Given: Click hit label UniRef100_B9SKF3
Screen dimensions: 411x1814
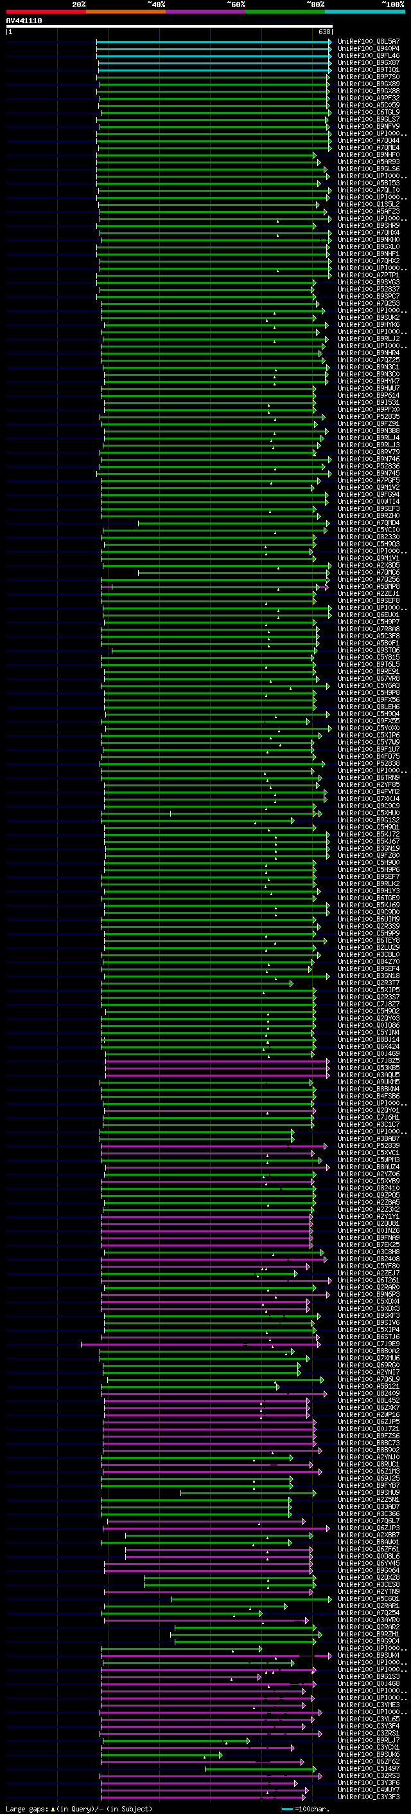Looking at the screenshot, I should [369, 1315].
